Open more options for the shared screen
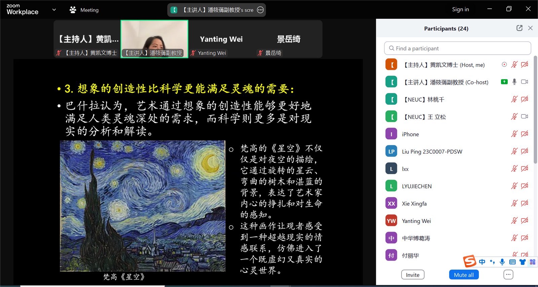The height and width of the screenshot is (287, 538). (x=260, y=10)
